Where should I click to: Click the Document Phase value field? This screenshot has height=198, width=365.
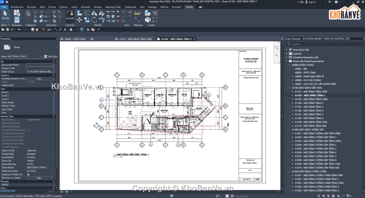tap(40, 65)
